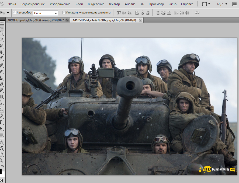Select the Eyedropper tool

1,58
